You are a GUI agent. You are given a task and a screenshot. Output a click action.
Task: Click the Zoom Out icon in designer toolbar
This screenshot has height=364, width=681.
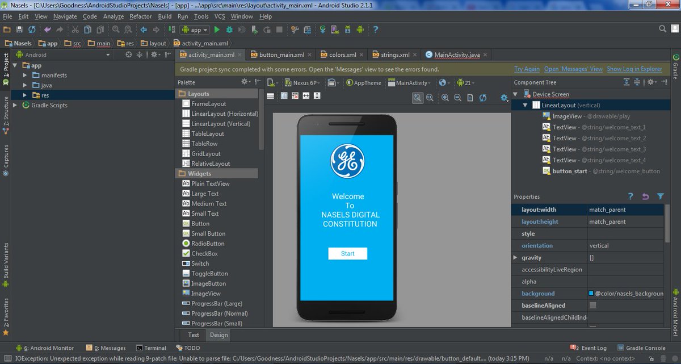[x=457, y=98]
